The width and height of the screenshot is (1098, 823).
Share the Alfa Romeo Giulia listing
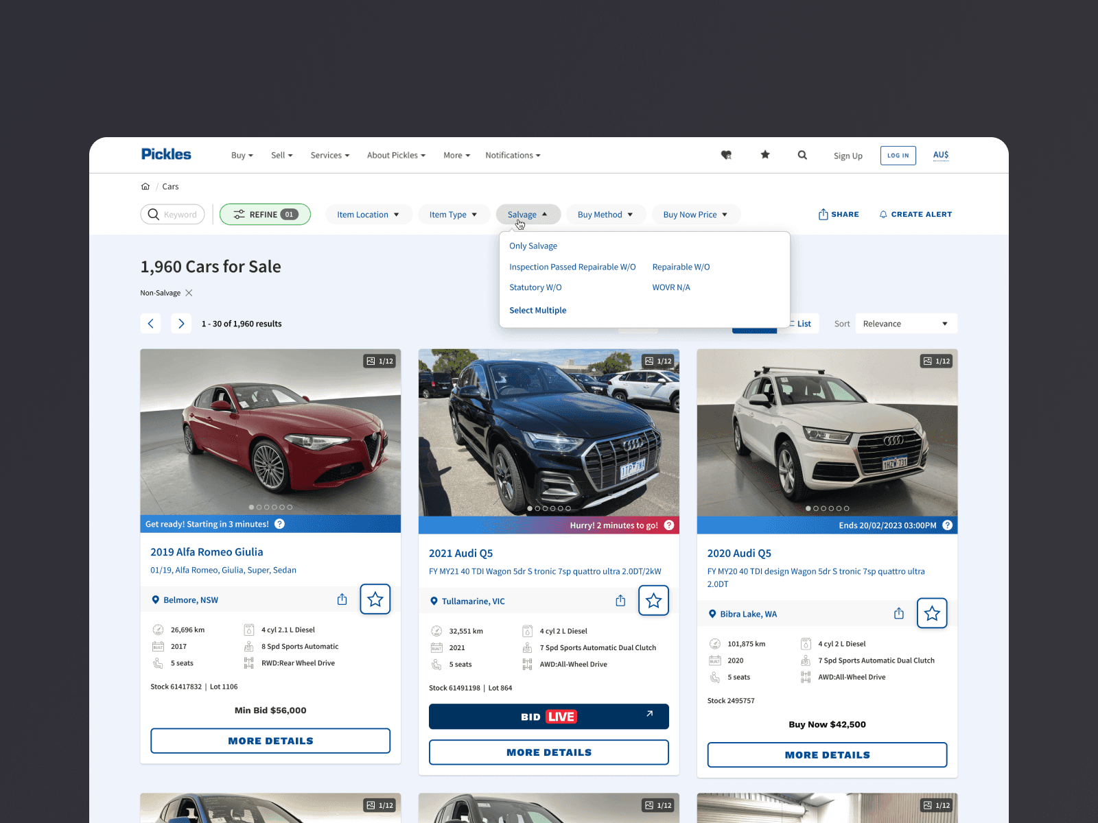342,599
